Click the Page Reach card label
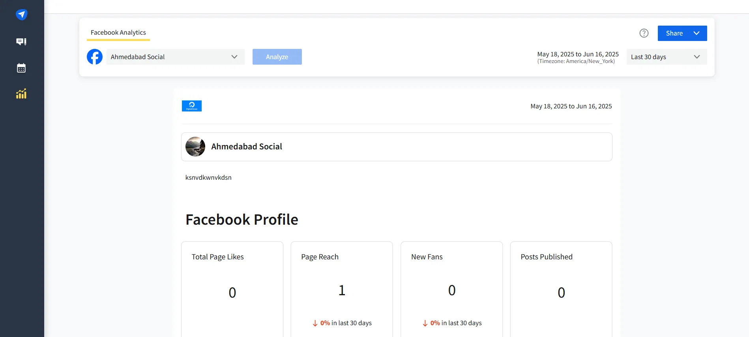Viewport: 749px width, 337px height. 320,257
